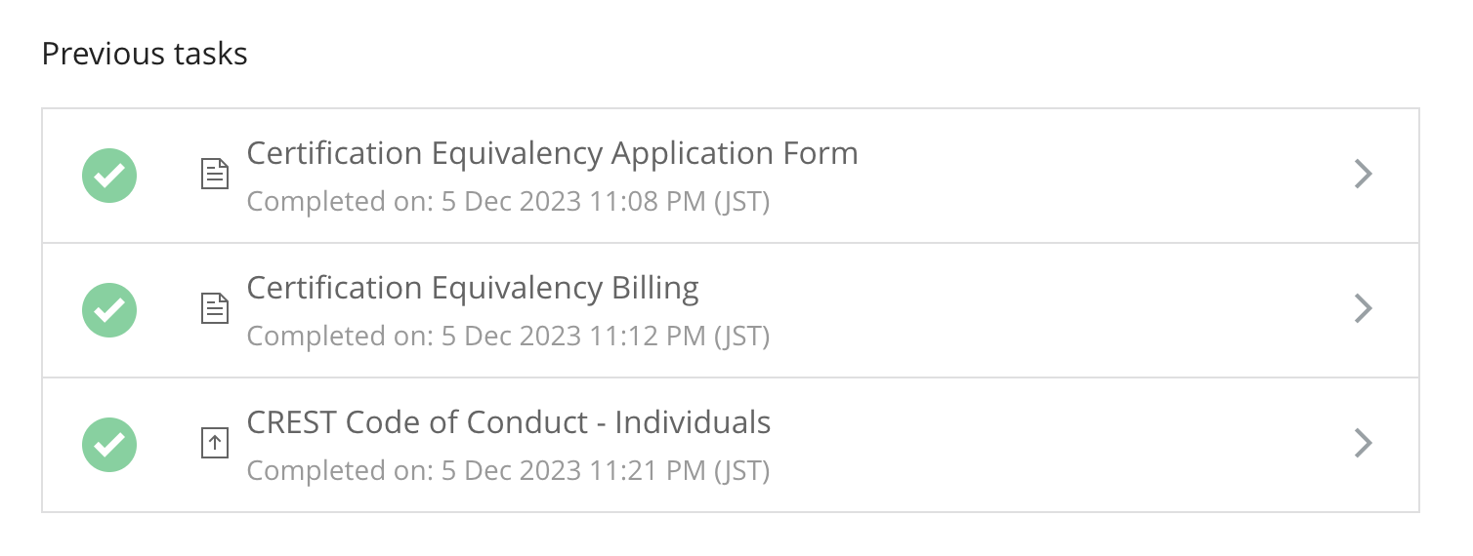The image size is (1473, 556).
Task: Expand the Certification Equivalency Billing chevron arrow
Action: pyautogui.click(x=1364, y=309)
